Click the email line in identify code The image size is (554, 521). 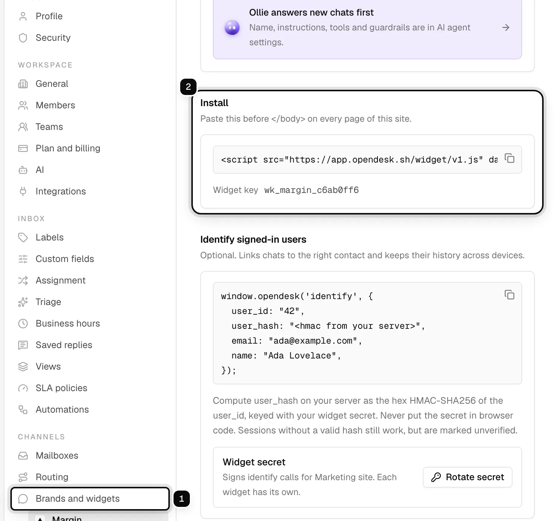pyautogui.click(x=297, y=341)
